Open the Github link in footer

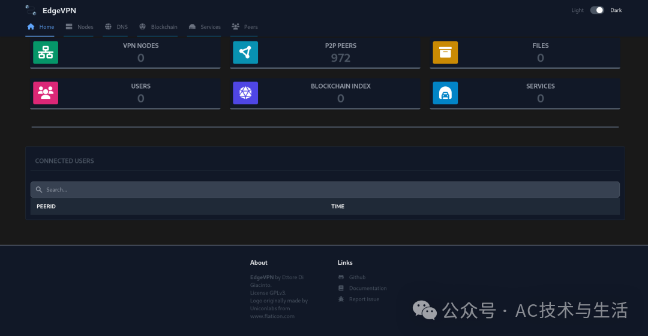[x=357, y=277]
